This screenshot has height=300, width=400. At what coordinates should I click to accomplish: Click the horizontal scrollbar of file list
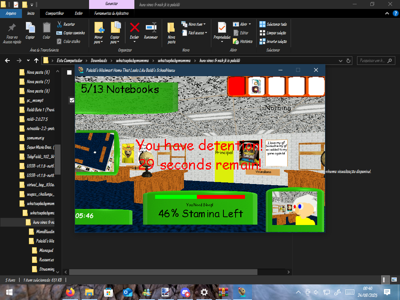[x=163, y=272]
